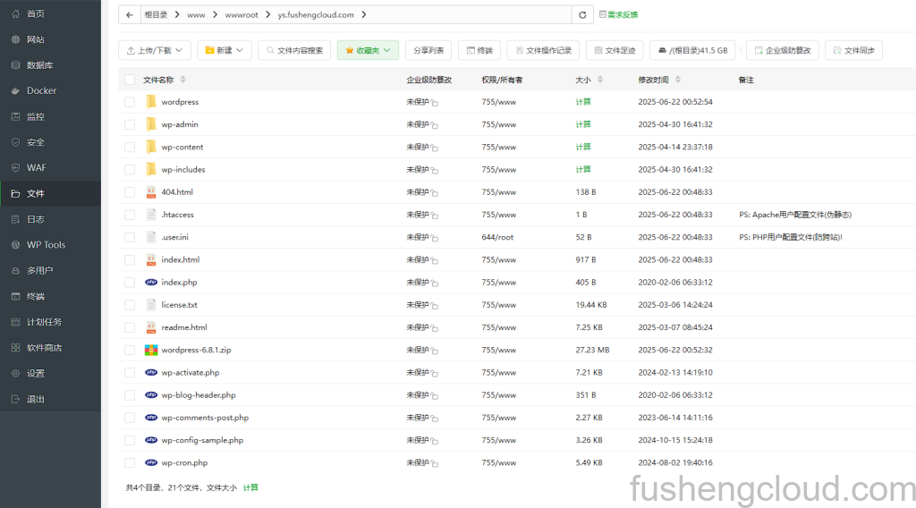Toggle the select-all checkbox in header
Viewport: 916px width, 508px height.
[130, 80]
